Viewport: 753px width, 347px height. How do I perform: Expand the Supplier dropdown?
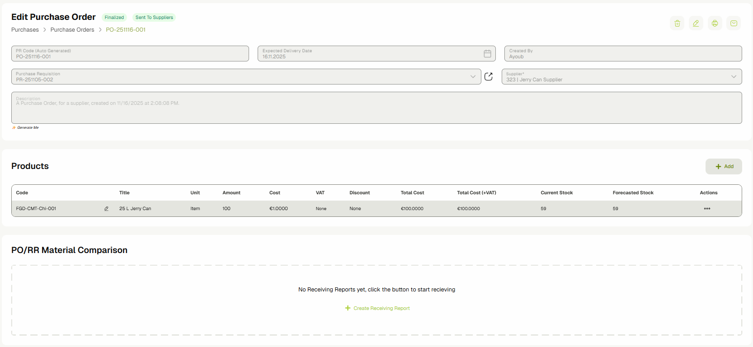pos(734,76)
